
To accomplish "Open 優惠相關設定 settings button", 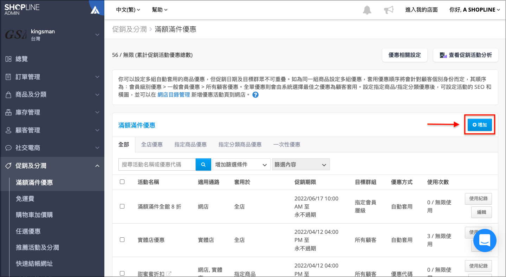I will [404, 55].
